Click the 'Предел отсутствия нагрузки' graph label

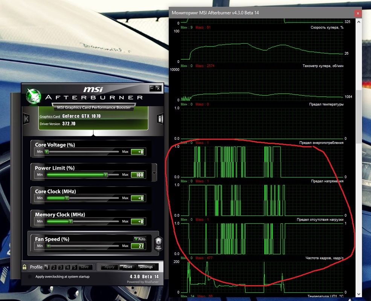click(x=320, y=220)
